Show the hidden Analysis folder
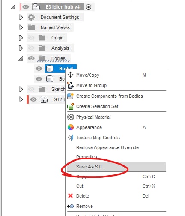Screen dimensions: 185x216 31,48
